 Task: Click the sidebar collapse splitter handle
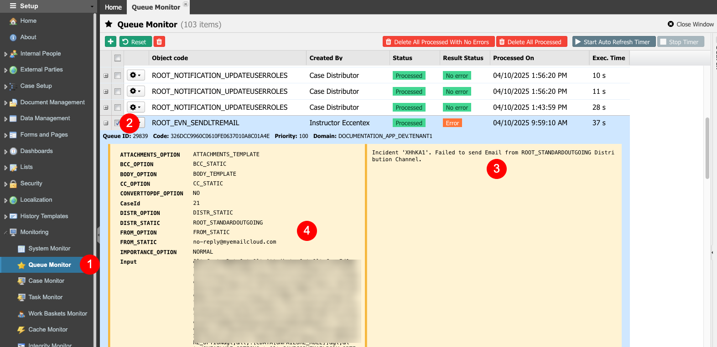[x=98, y=235]
